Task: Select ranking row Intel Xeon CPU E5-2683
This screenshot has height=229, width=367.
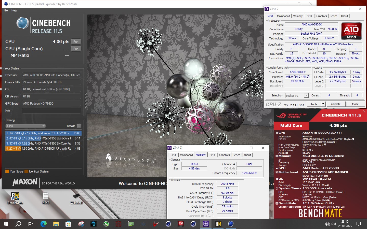Action: (43, 133)
